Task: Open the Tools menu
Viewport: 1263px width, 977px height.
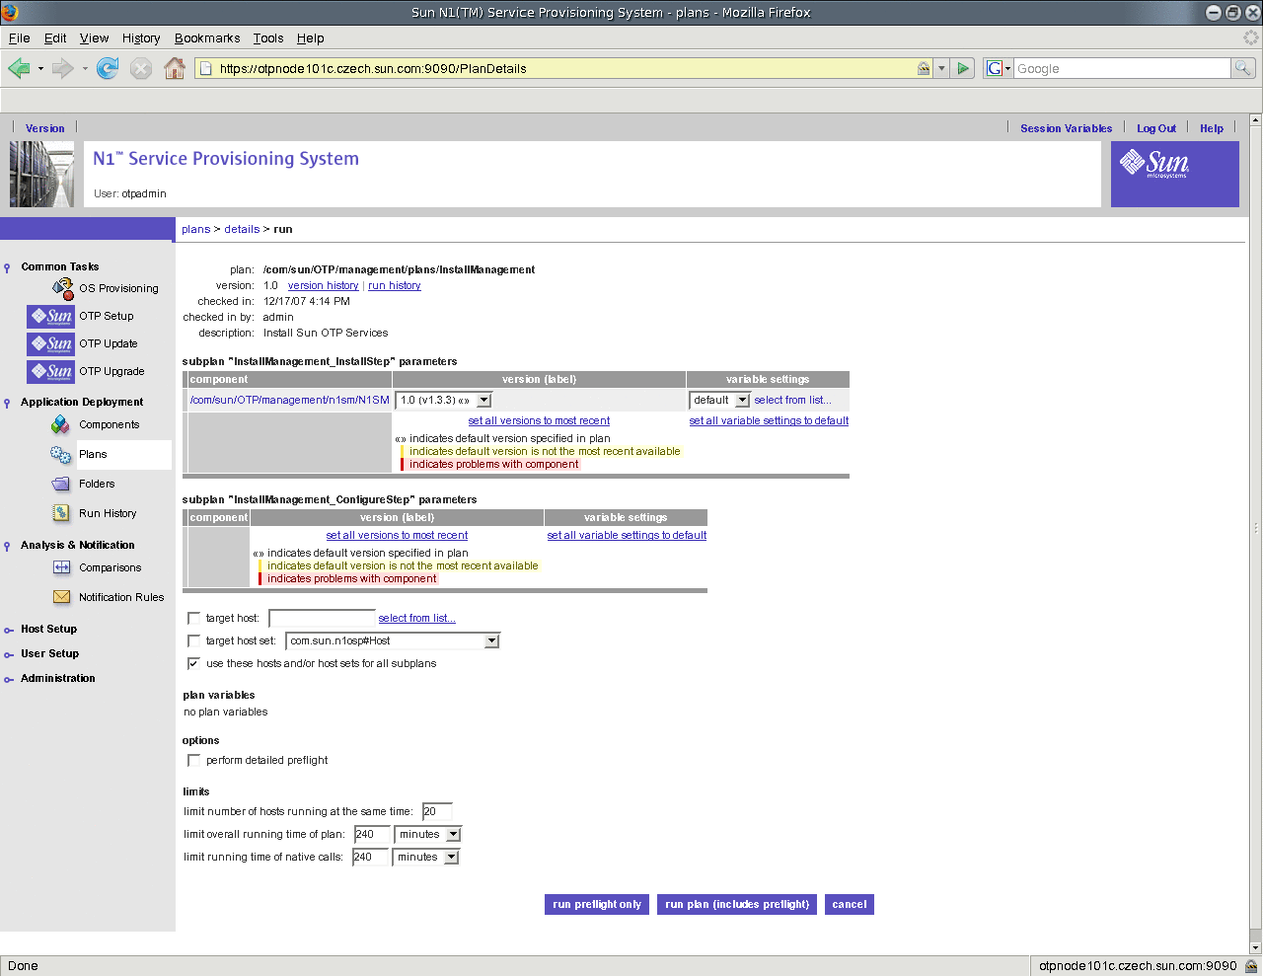Action: click(268, 38)
